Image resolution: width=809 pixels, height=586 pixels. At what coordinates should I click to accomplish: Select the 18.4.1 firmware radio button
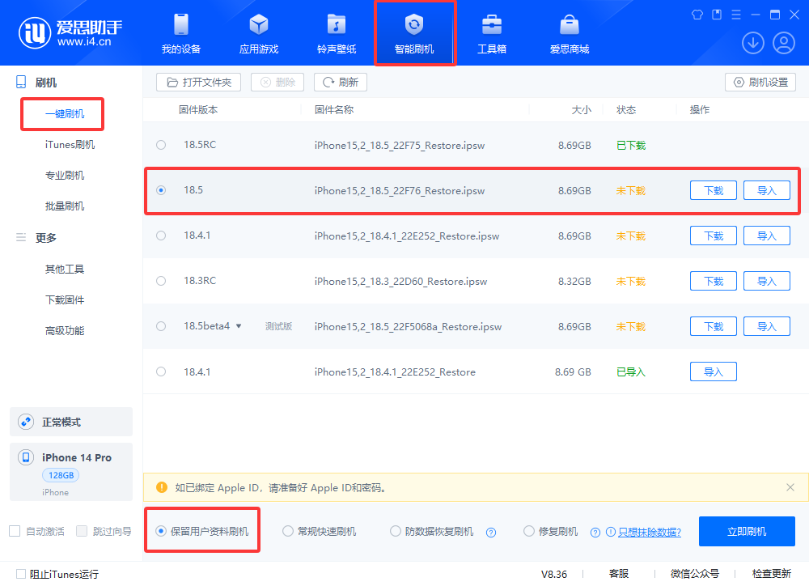pos(160,236)
